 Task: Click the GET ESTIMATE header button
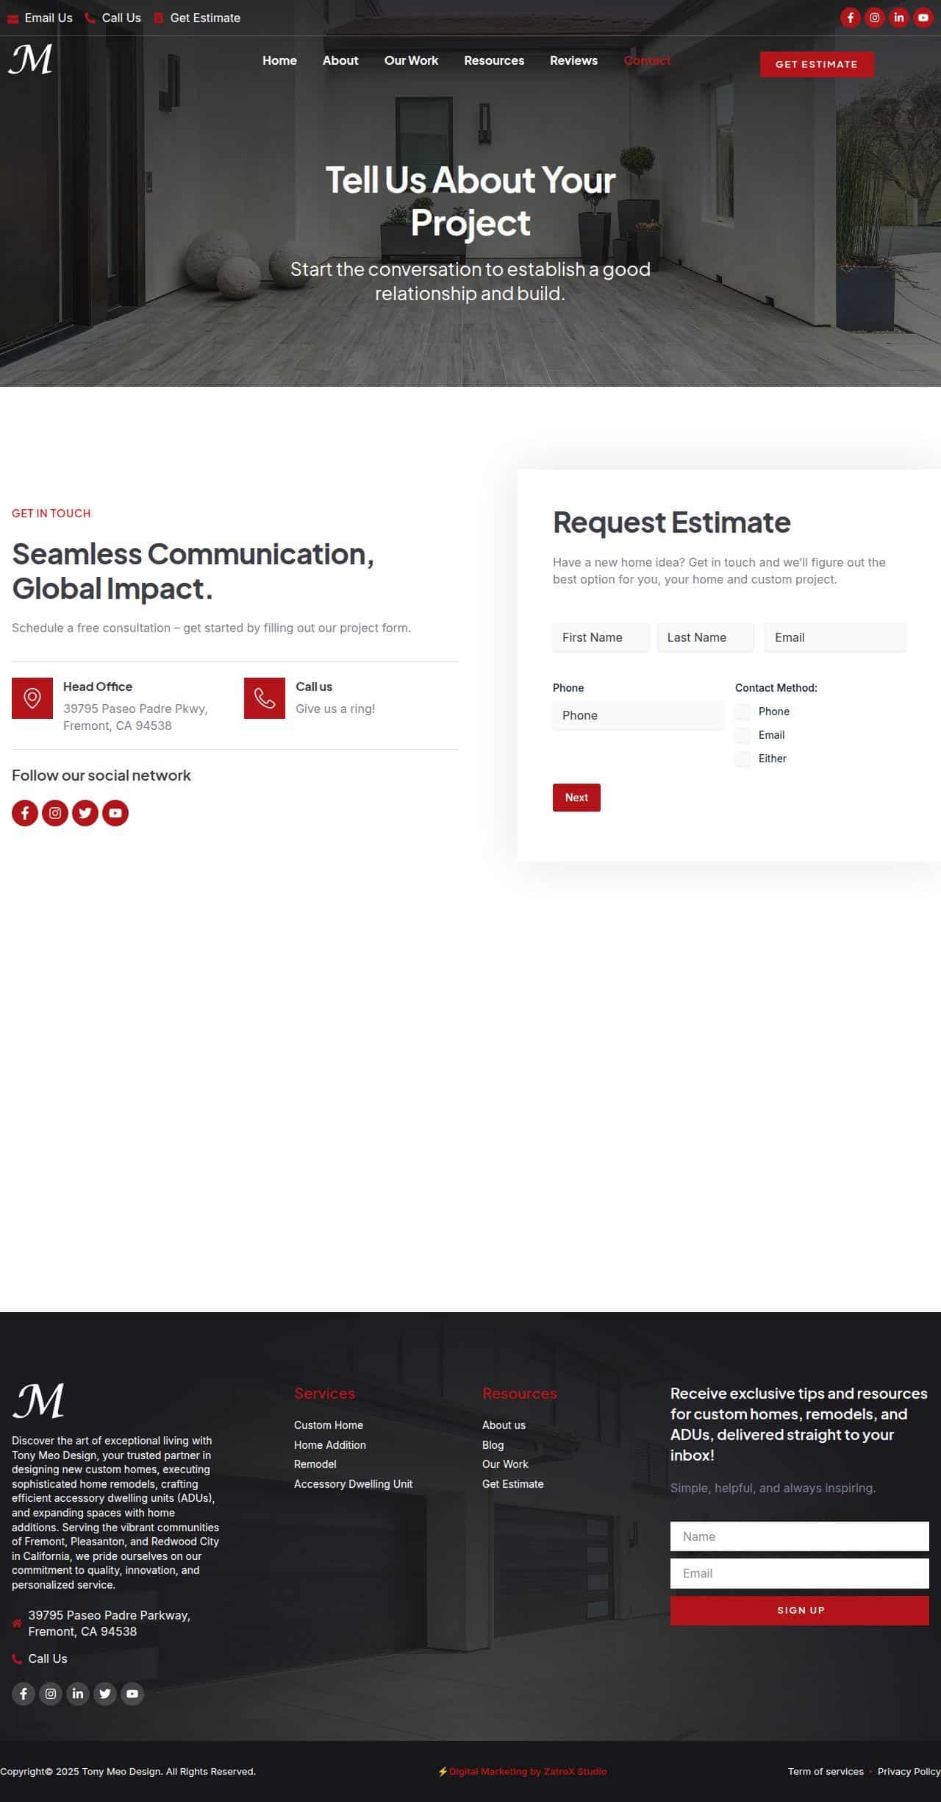pyautogui.click(x=816, y=64)
